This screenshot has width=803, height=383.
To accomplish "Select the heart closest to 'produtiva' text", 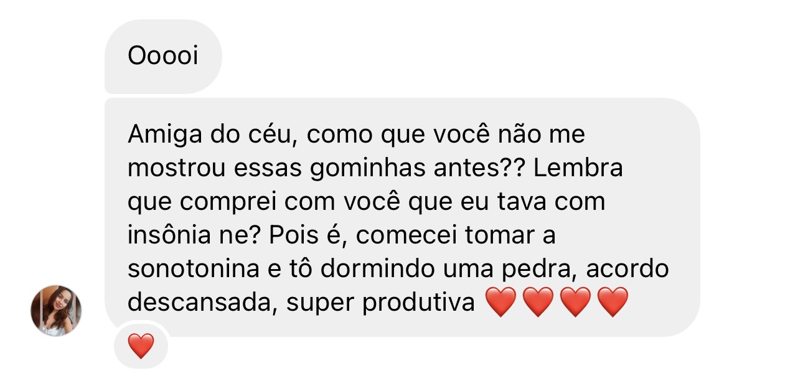I will [501, 303].
